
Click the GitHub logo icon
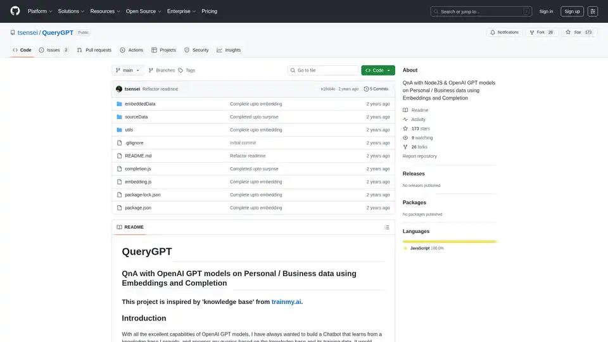click(15, 11)
